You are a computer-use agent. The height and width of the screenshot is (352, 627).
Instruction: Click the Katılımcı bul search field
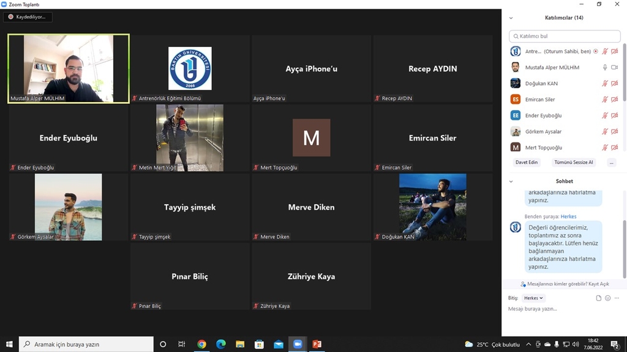coord(565,36)
